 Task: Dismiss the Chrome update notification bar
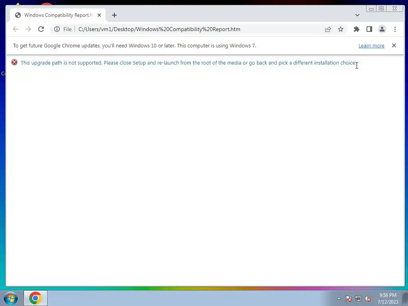tap(394, 45)
